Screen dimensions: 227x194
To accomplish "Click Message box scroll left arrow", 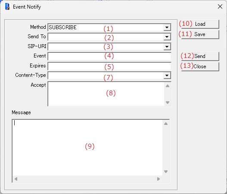I will tap(16, 179).
